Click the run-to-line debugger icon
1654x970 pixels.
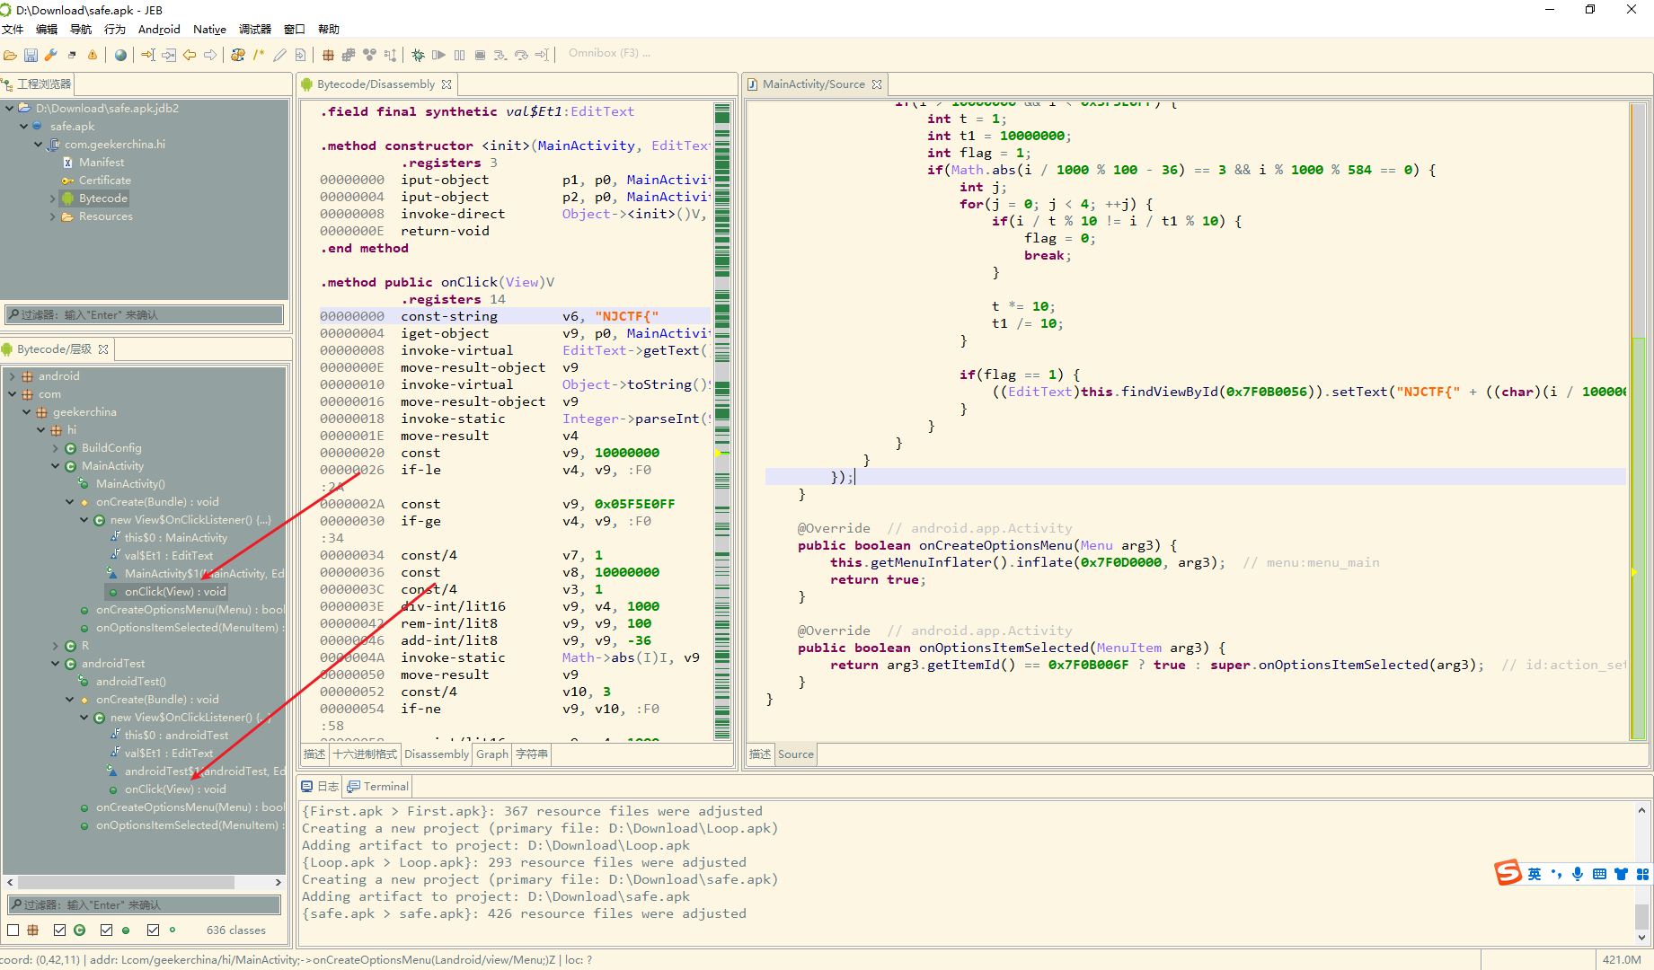click(542, 55)
